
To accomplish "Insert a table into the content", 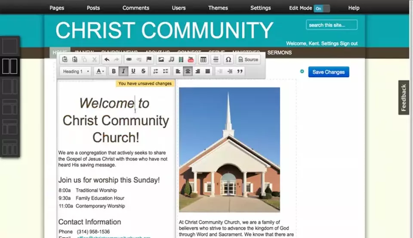I will pyautogui.click(x=203, y=60).
